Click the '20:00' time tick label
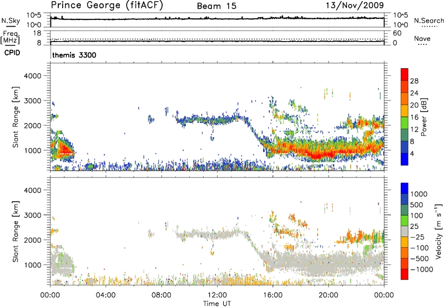This screenshot has width=444, height=307. [328, 295]
